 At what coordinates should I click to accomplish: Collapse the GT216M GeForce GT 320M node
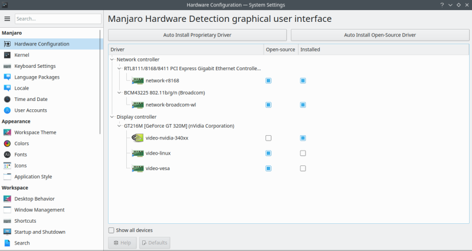[119, 126]
